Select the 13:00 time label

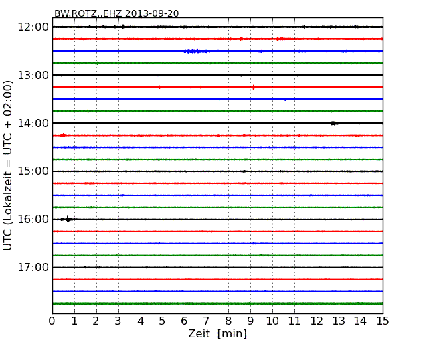click(x=33, y=75)
